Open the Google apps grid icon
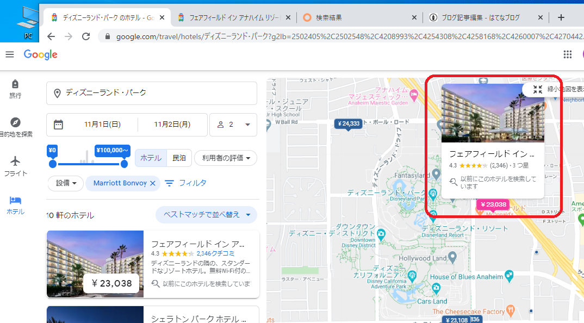 (567, 55)
